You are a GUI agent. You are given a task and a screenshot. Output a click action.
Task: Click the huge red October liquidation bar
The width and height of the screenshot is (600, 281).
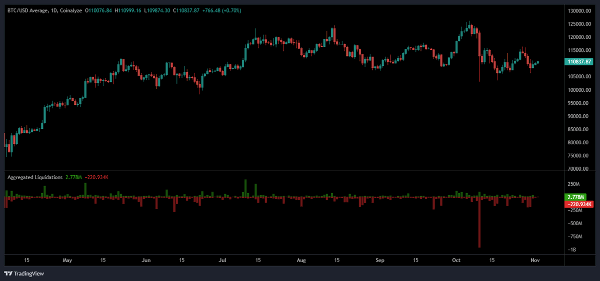pos(479,222)
